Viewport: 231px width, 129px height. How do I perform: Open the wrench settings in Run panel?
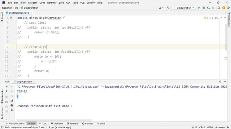6,91
